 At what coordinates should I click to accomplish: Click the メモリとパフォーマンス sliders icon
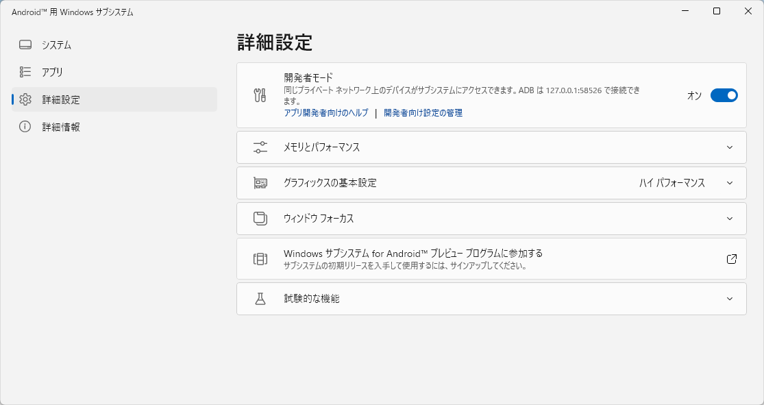pyautogui.click(x=260, y=147)
